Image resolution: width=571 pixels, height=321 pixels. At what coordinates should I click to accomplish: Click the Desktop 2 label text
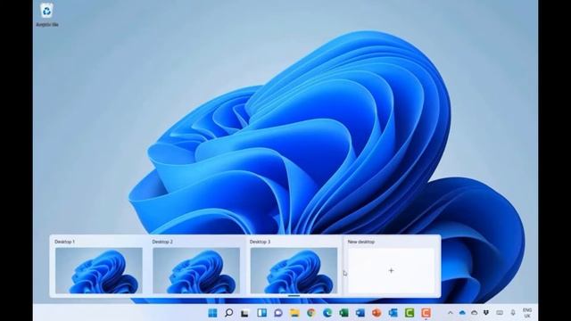(162, 242)
